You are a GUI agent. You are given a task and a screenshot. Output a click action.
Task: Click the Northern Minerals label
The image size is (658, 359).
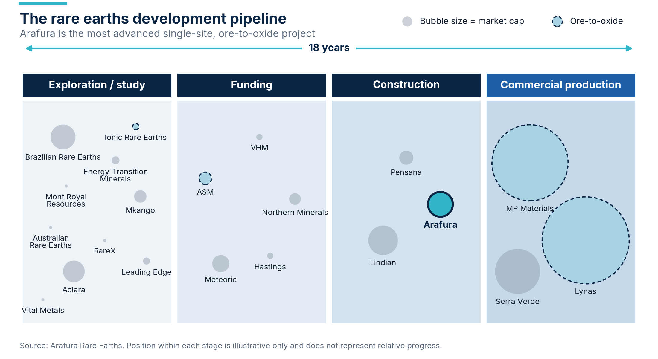295,212
